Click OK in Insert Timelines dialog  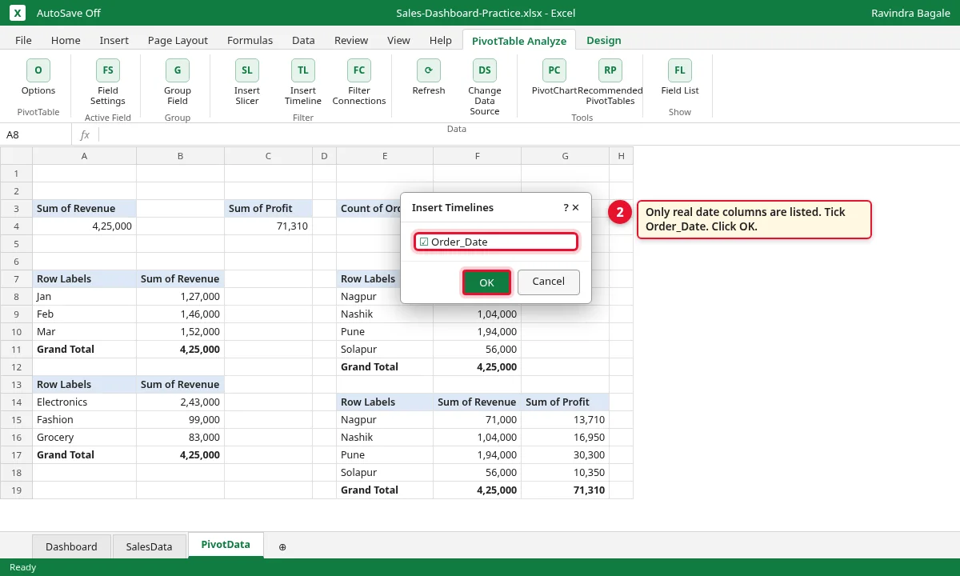pyautogui.click(x=486, y=282)
